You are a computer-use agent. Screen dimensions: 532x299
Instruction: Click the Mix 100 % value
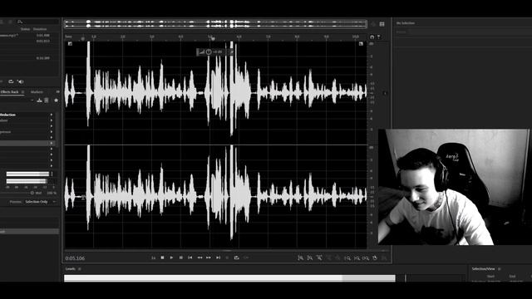pyautogui.click(x=52, y=193)
